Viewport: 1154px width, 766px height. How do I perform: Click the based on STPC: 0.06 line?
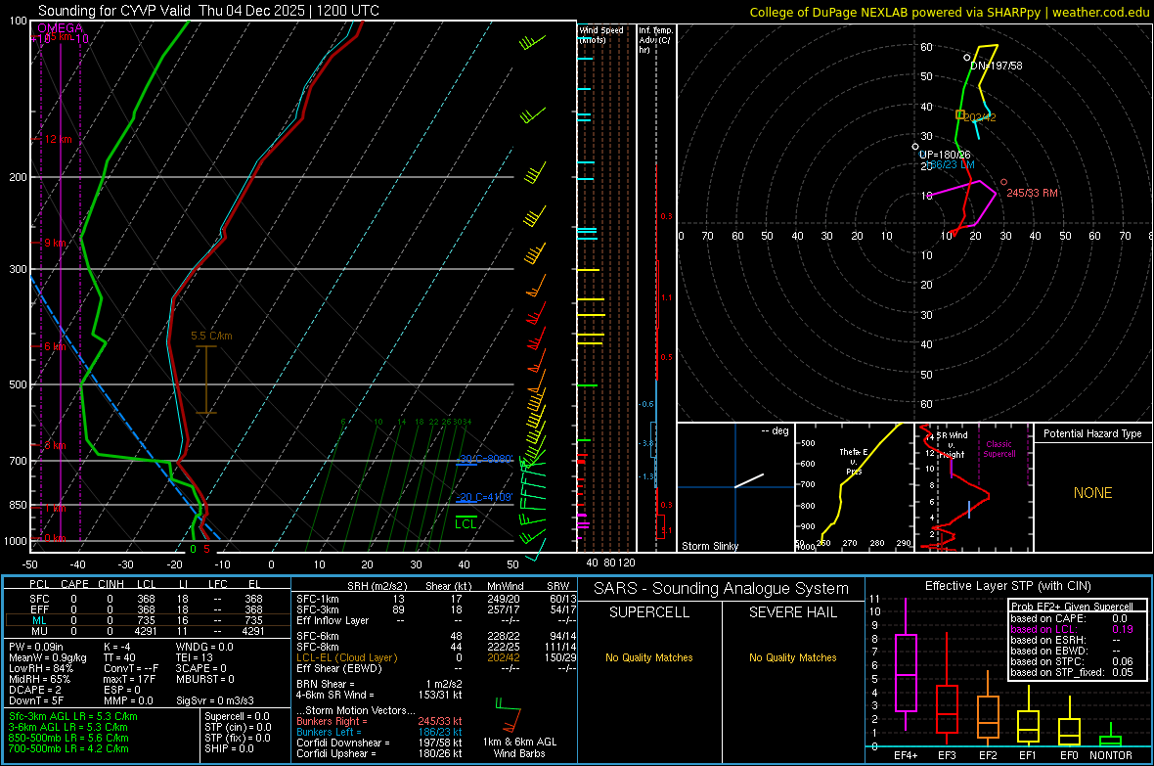pos(1072,661)
